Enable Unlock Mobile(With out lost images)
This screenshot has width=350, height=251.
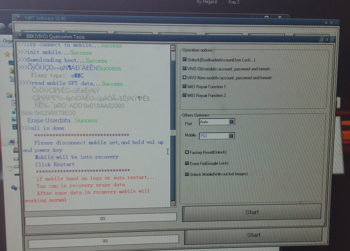pos(187,174)
